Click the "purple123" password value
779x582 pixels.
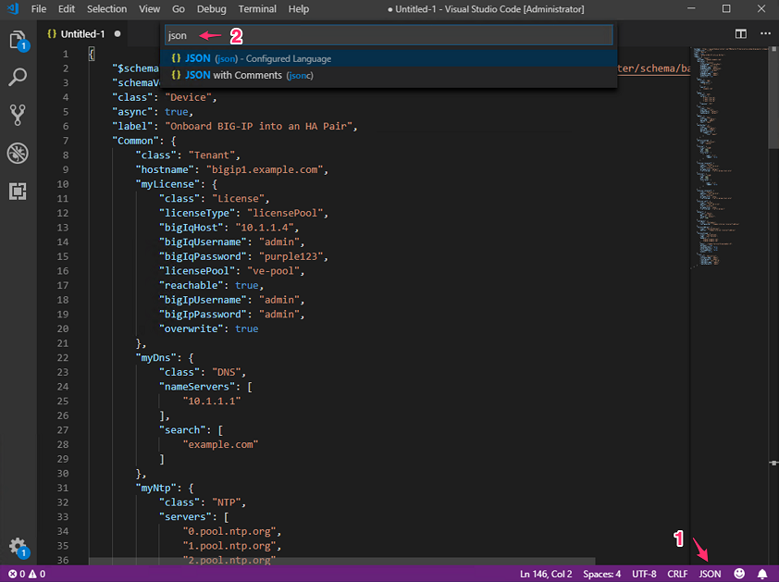pos(291,256)
